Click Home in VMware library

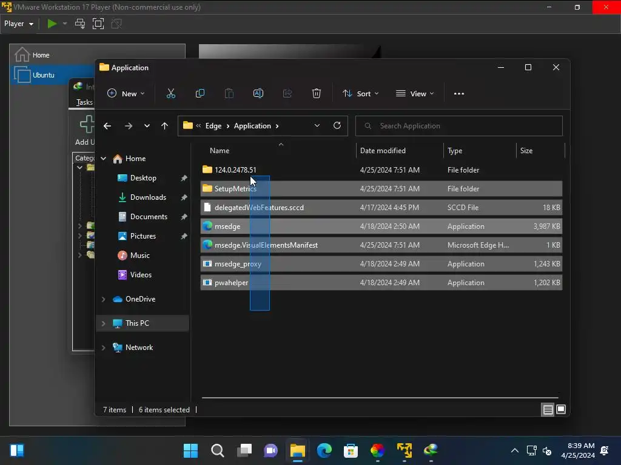pos(41,55)
